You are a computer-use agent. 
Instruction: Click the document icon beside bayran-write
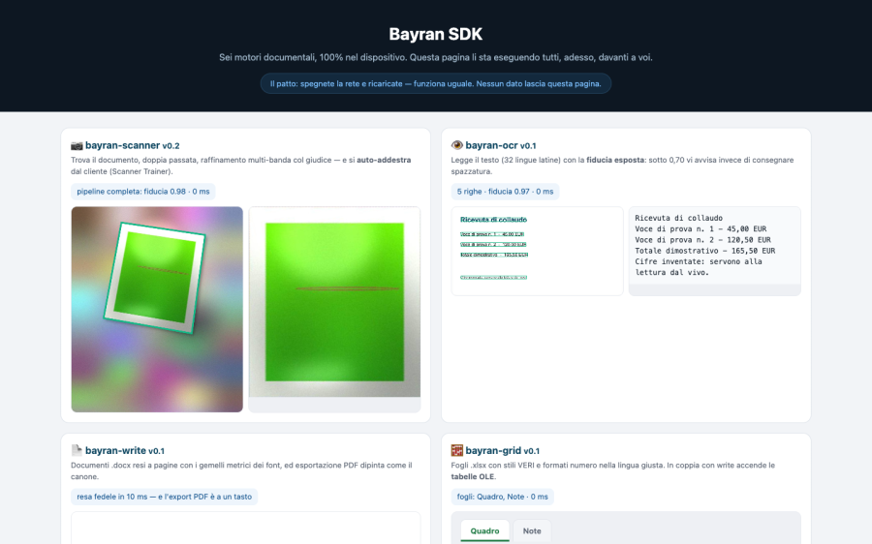tap(77, 451)
